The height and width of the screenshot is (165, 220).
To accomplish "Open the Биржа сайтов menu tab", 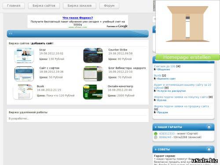I will tap(44, 6).
